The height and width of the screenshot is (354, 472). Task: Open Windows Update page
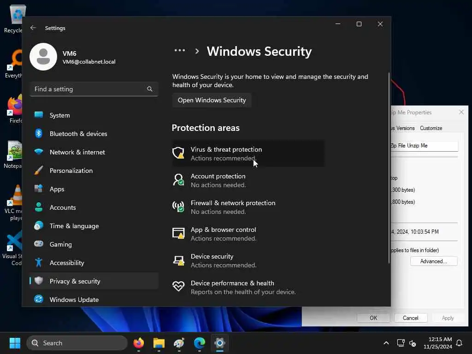click(94, 300)
